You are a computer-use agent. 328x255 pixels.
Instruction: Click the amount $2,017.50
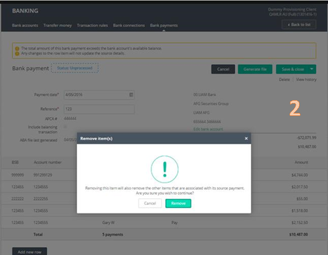coord(300,187)
